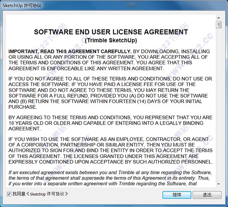This screenshot has height=207, width=228.
Task: Click the bold IMPORTANT, READ THIS AGREEMENT CAREFULLY text
Action: 70,51
